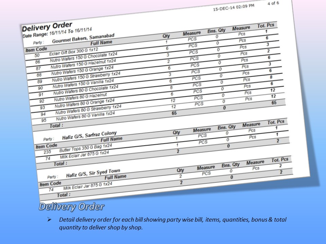Screen dimensions: 326x244
Task: Click 'Milk Eclair Jar 875 G 1x24' under Sarfraz Colony
Action: tap(85, 155)
